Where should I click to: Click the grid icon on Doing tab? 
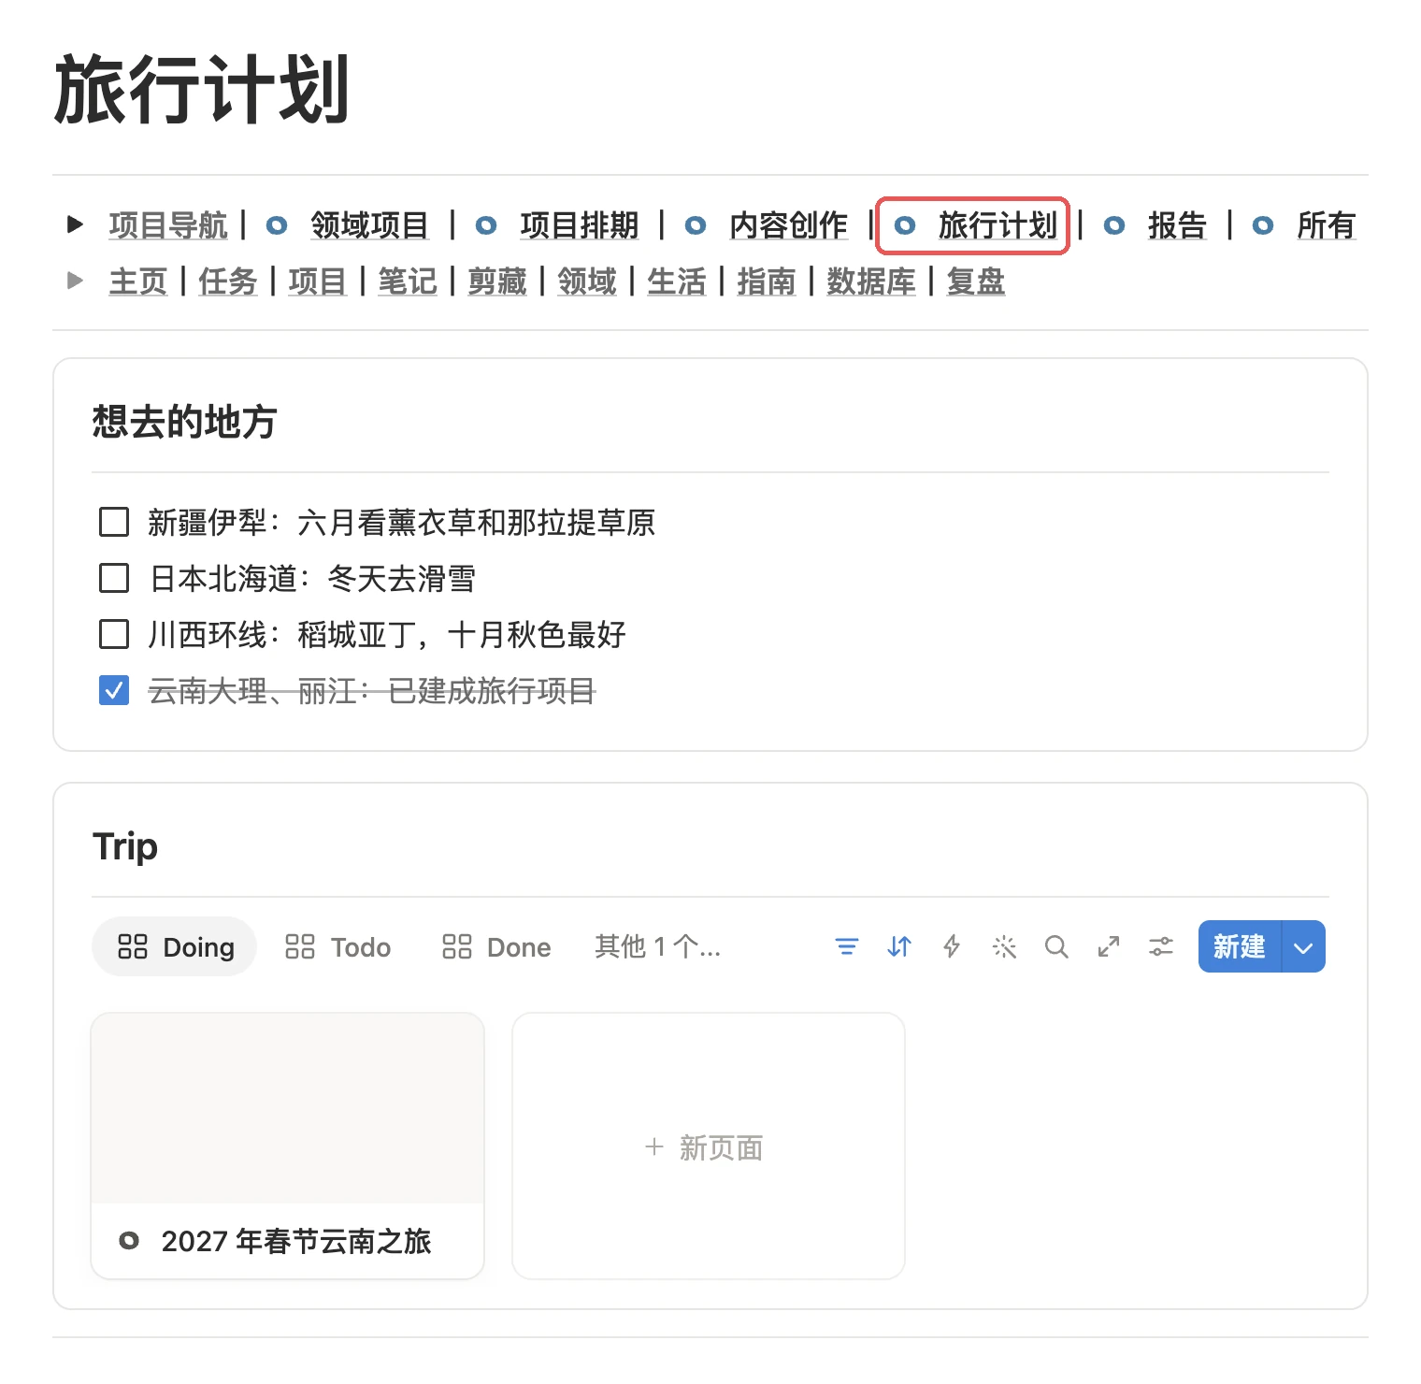(133, 946)
